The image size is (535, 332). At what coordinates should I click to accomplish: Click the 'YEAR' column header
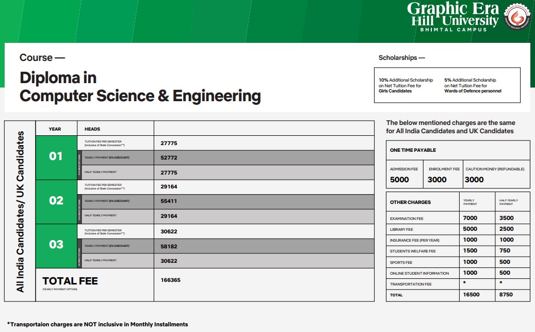[55, 129]
